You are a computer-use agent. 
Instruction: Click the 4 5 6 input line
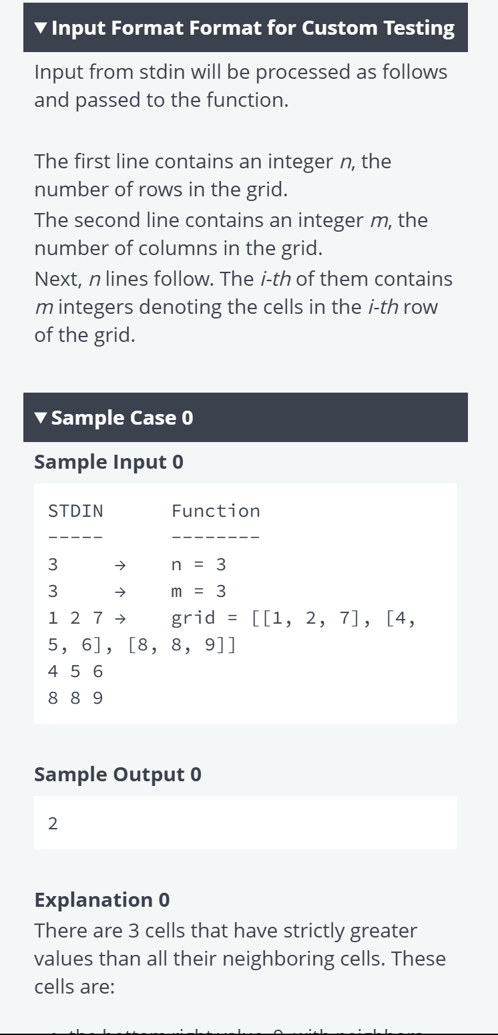point(75,672)
